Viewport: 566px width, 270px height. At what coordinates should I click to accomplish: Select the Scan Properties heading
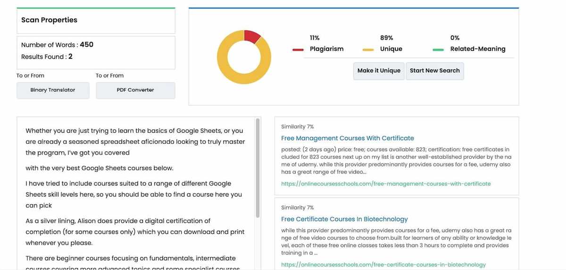[x=49, y=20]
